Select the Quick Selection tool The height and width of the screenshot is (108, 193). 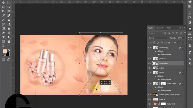point(9,7)
